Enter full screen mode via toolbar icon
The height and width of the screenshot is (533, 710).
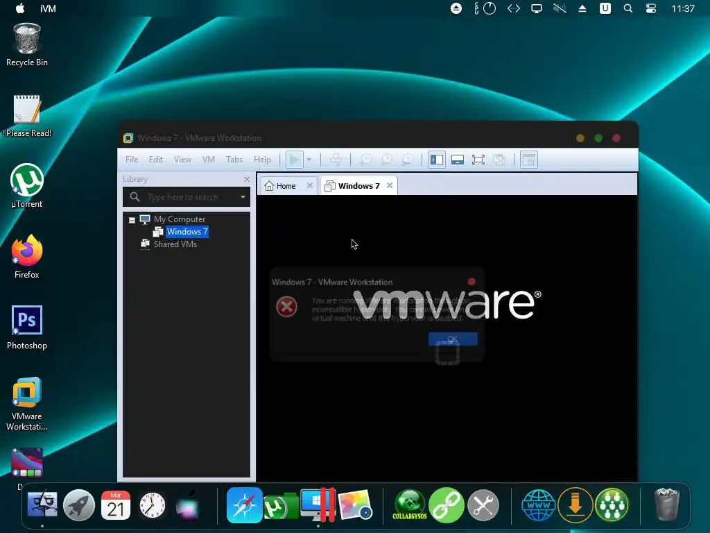[x=478, y=160]
